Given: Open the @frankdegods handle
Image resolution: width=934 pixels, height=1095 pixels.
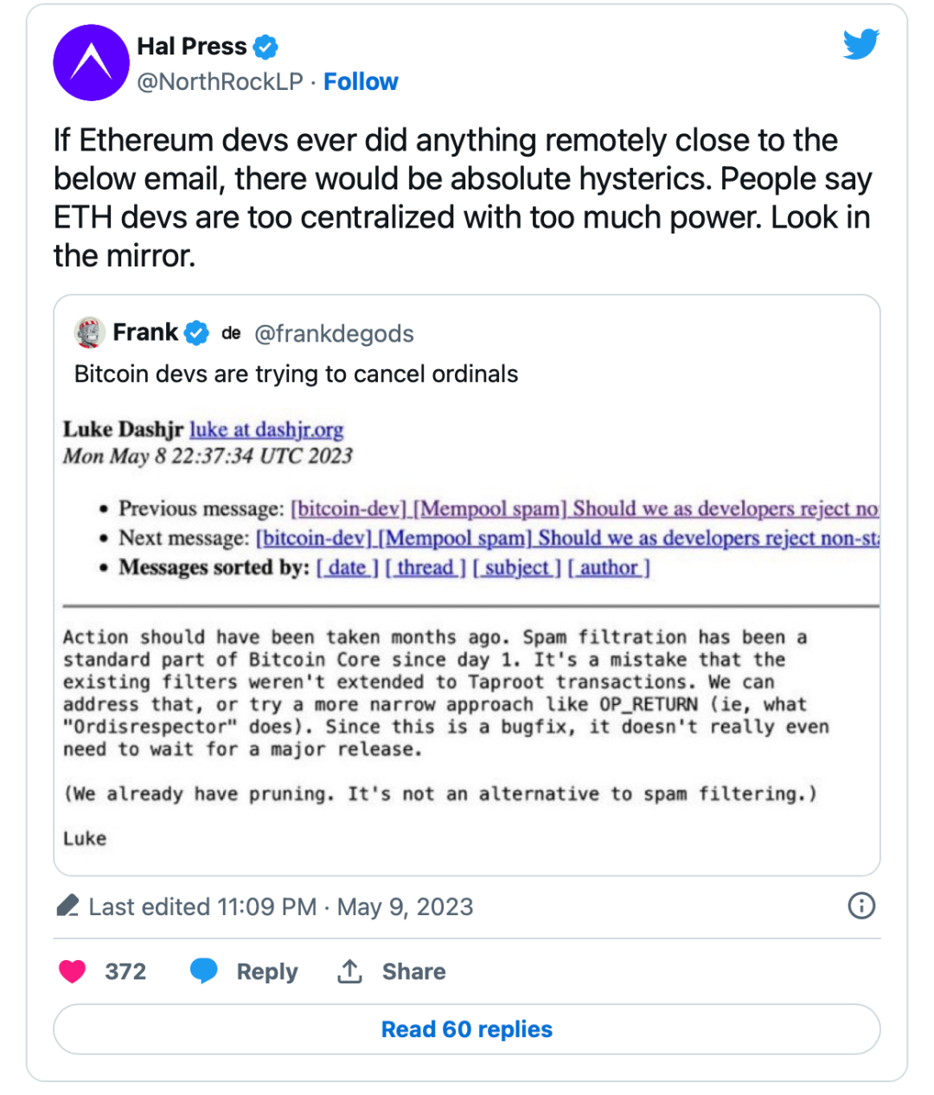Looking at the screenshot, I should (x=334, y=334).
